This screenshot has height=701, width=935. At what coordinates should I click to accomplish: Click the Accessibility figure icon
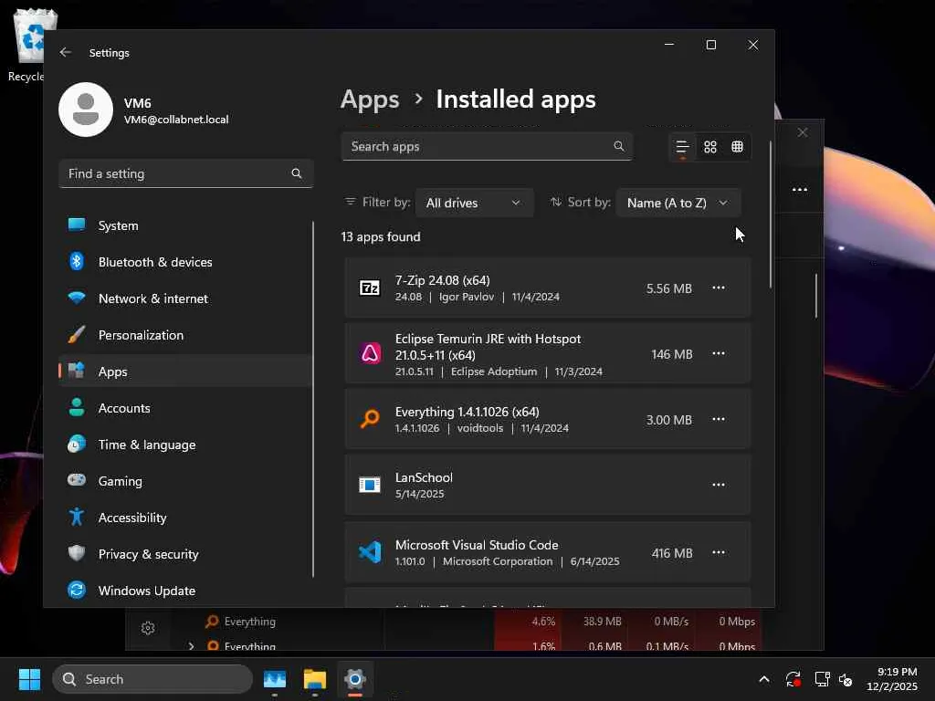click(x=77, y=517)
